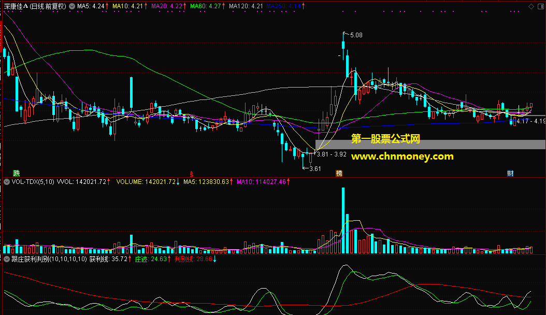Click the 获利线: 35.72 value
Screen dimensions: 546x315
coord(108,259)
